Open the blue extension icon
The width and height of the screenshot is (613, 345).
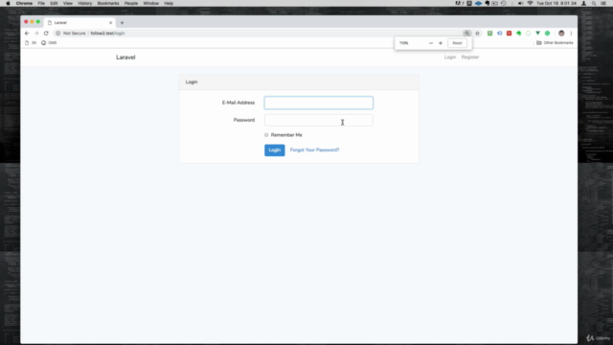pos(500,34)
